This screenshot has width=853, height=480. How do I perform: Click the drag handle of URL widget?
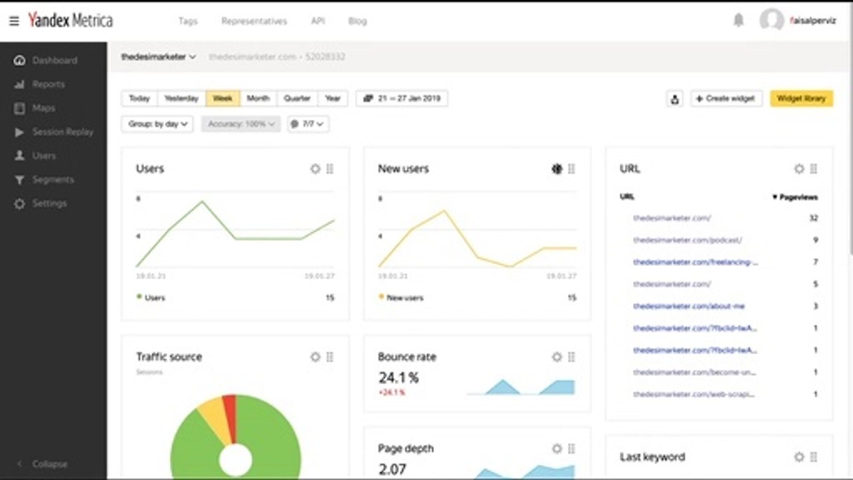click(814, 169)
